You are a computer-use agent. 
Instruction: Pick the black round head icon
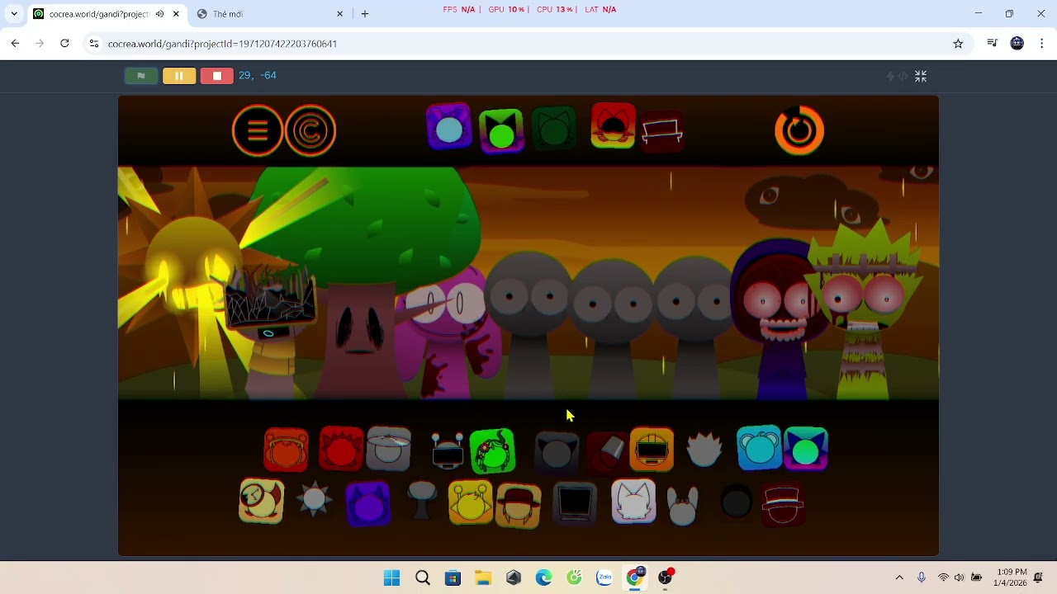coord(736,502)
